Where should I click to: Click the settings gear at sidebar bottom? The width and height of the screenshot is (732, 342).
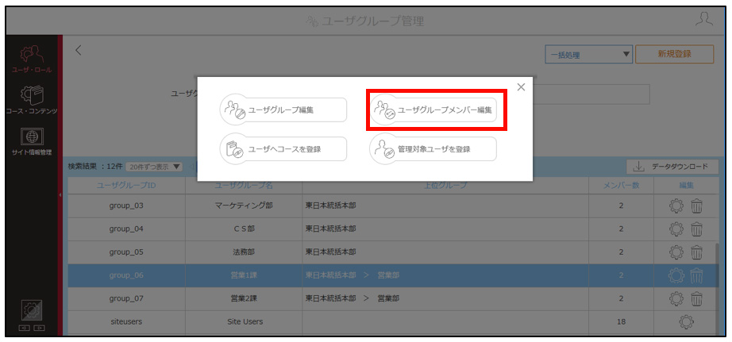[32, 309]
